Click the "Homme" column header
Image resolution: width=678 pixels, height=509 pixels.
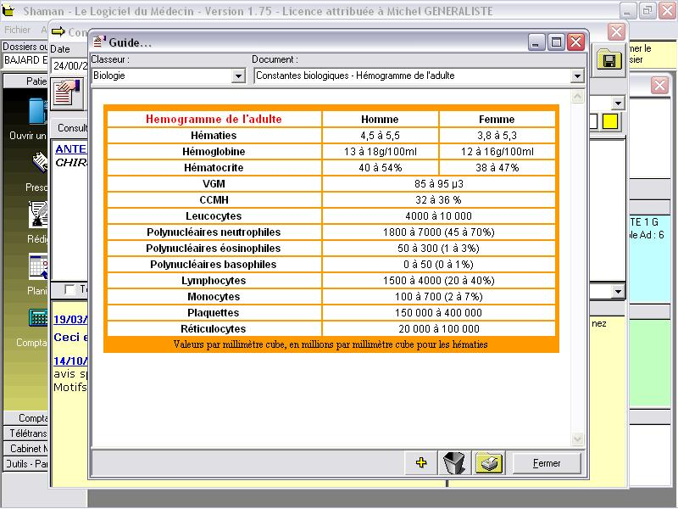tap(380, 120)
